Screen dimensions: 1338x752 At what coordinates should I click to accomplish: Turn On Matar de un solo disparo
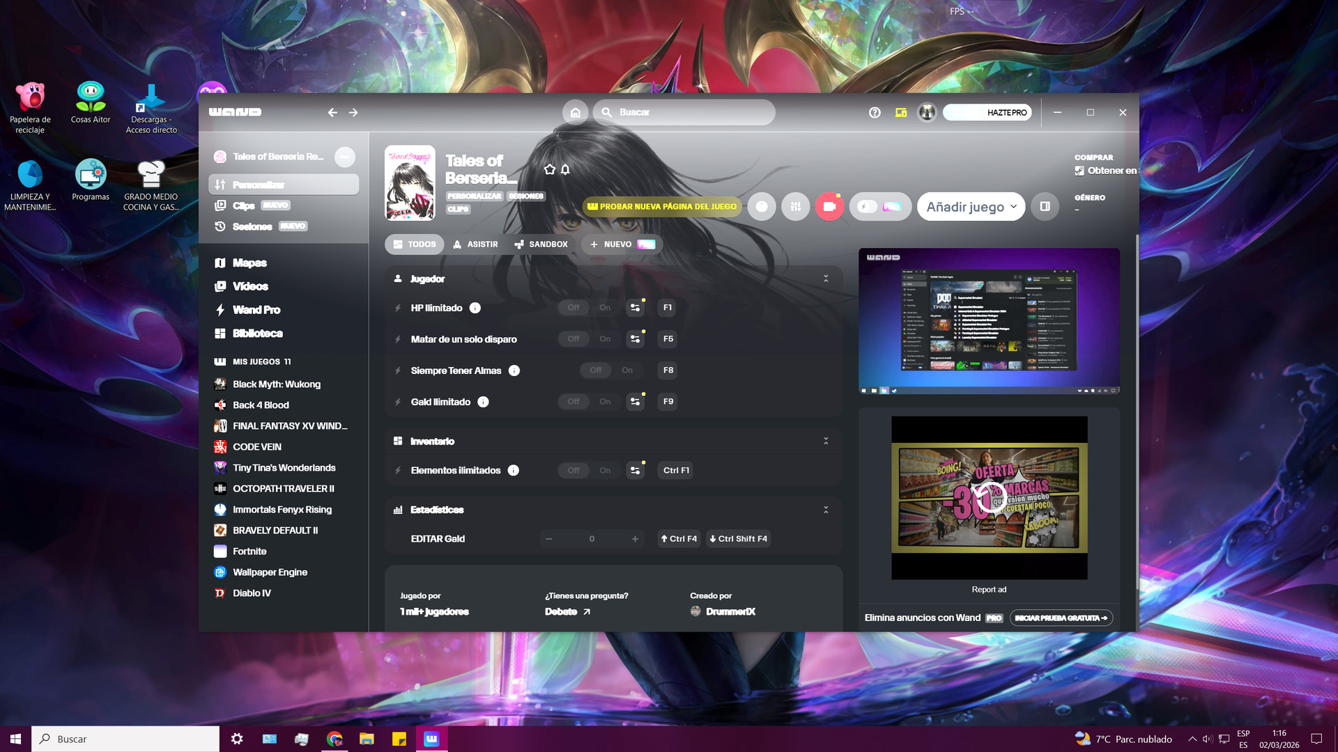coord(605,339)
